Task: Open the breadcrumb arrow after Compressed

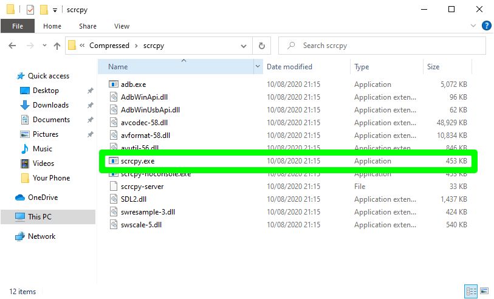Action: (137, 46)
